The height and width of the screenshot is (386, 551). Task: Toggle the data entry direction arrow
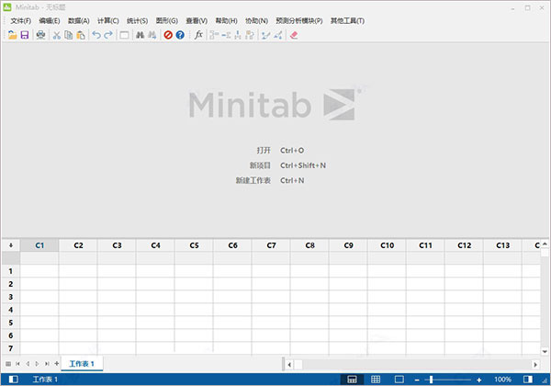(x=11, y=245)
